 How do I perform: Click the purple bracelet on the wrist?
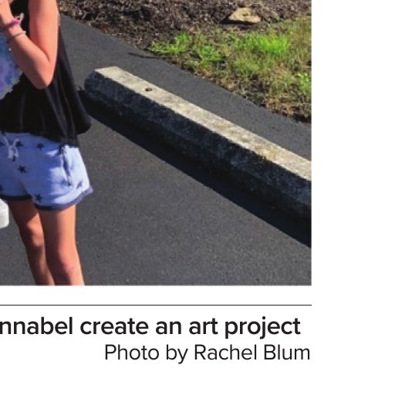[x=13, y=24]
